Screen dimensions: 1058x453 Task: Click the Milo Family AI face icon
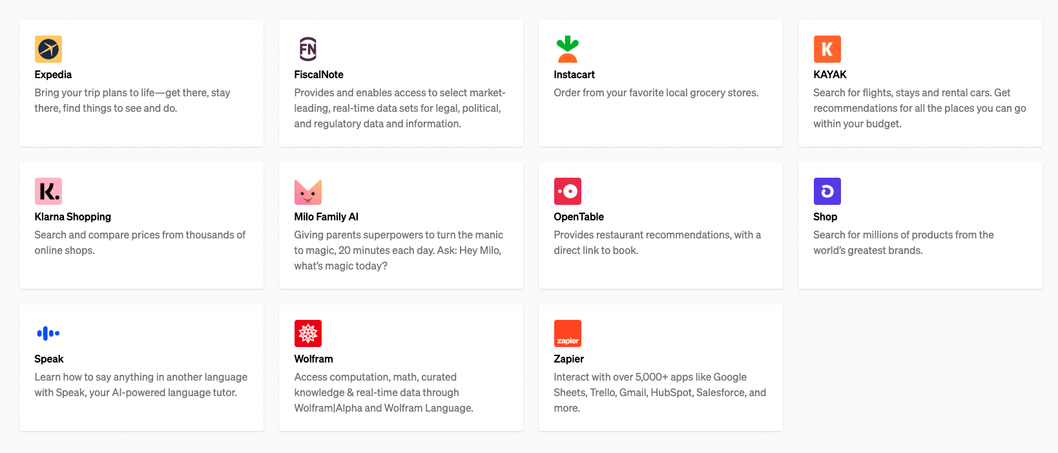coord(308,191)
